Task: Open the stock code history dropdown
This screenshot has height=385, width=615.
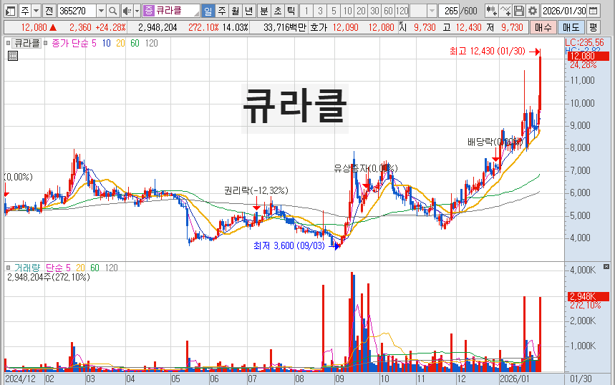Action: 101,11
